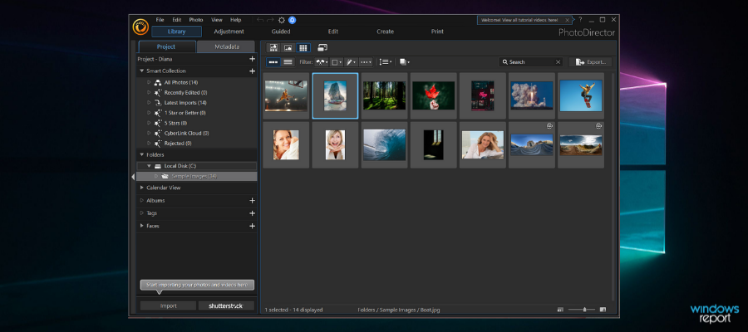Switch to browser grid mode icon
The image size is (748, 332).
coord(303,47)
